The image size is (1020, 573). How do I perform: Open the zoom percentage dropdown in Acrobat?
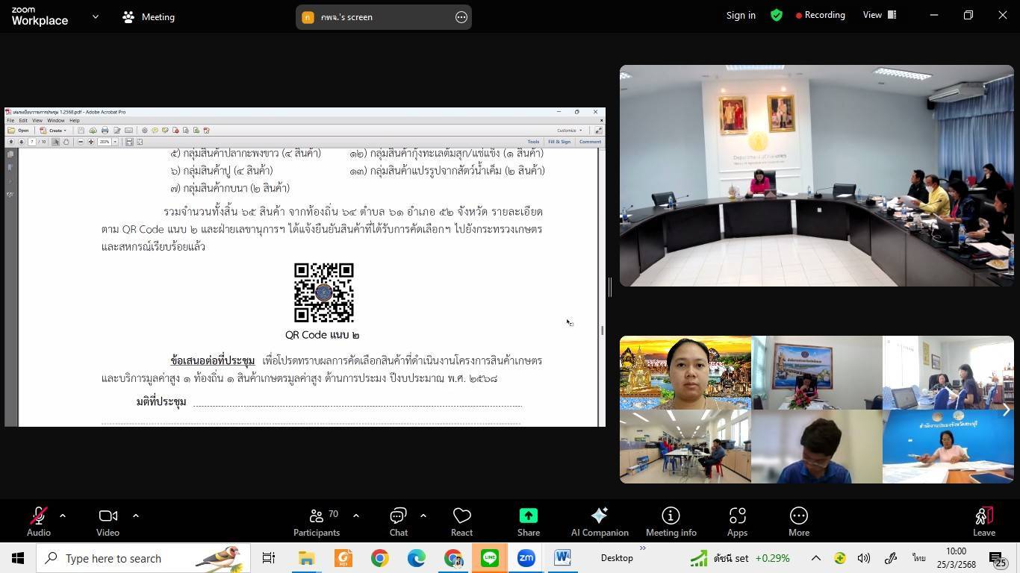point(115,142)
